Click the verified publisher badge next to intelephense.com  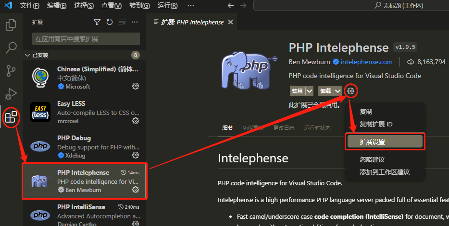pyautogui.click(x=336, y=62)
